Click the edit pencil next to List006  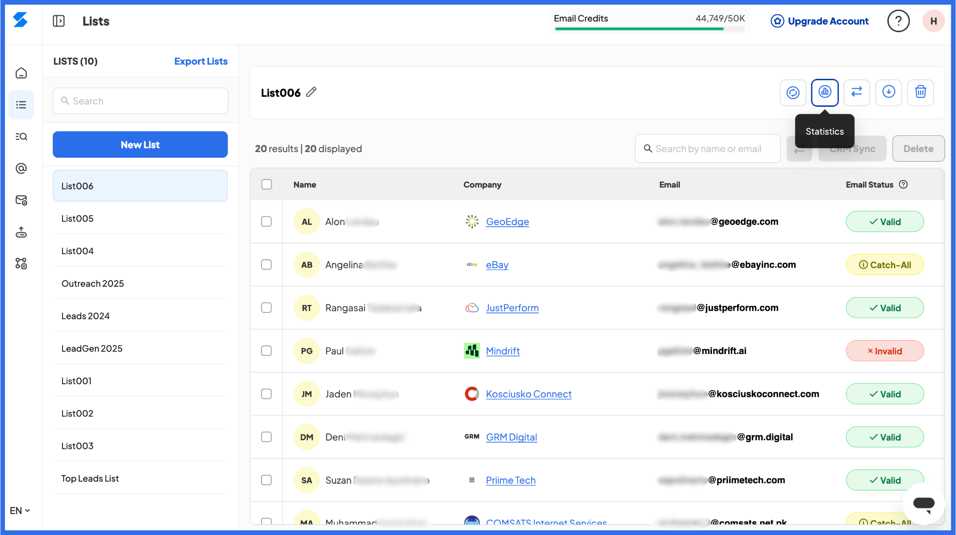[311, 92]
